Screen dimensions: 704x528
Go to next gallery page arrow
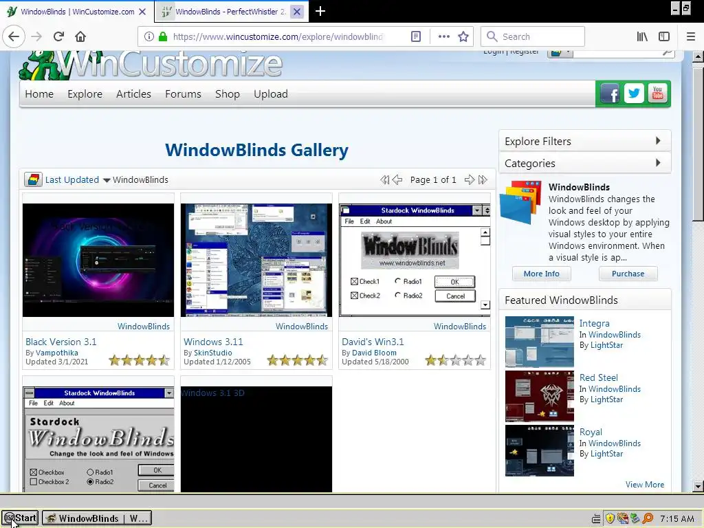click(x=469, y=179)
